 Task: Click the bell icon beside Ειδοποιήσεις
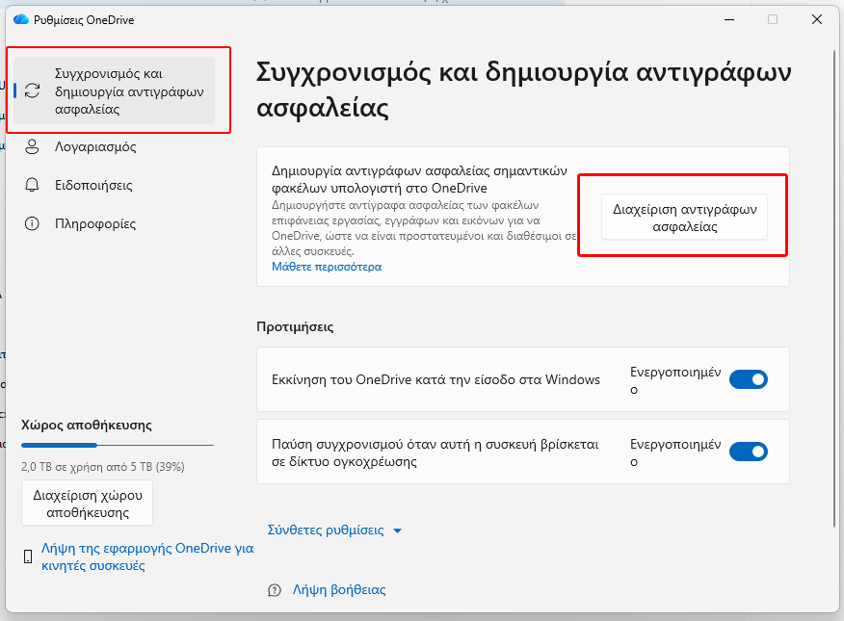click(33, 185)
